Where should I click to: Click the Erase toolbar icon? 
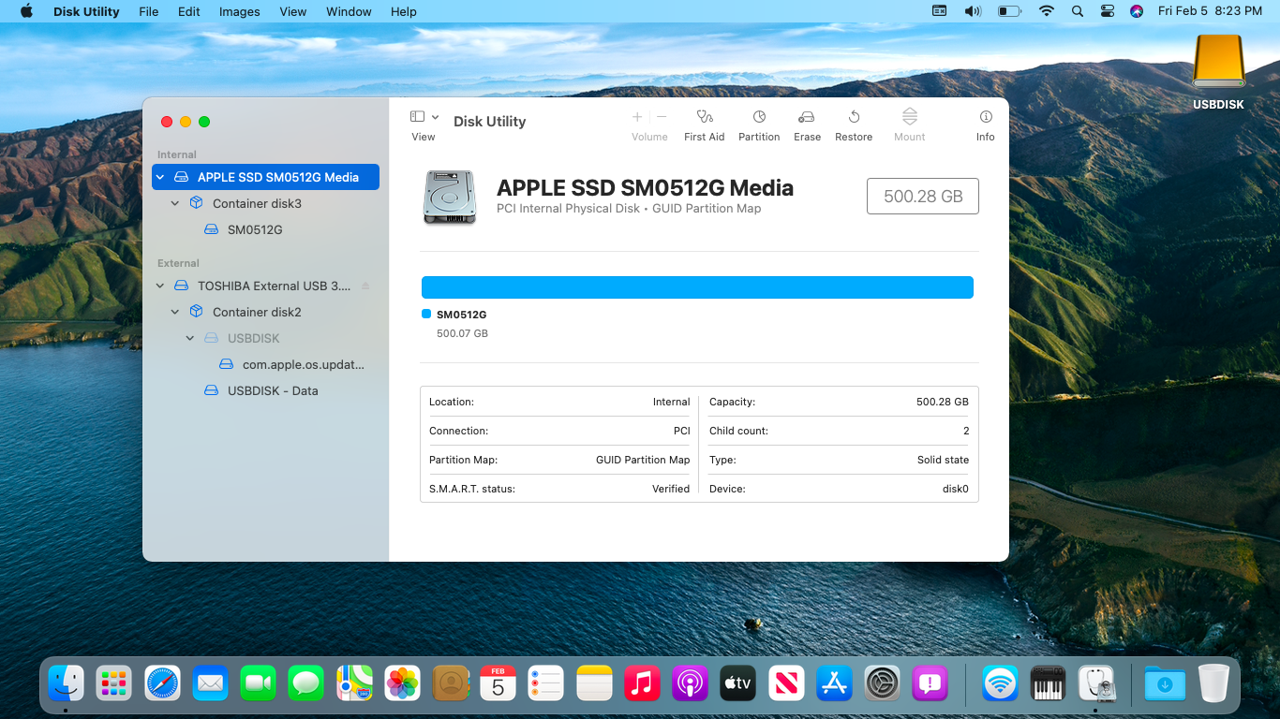[x=806, y=117]
